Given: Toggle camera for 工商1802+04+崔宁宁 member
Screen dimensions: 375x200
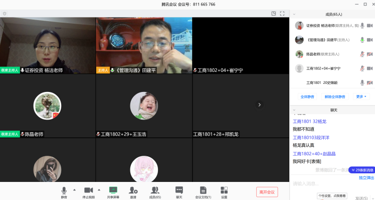Looking at the screenshot, I should tap(370, 68).
